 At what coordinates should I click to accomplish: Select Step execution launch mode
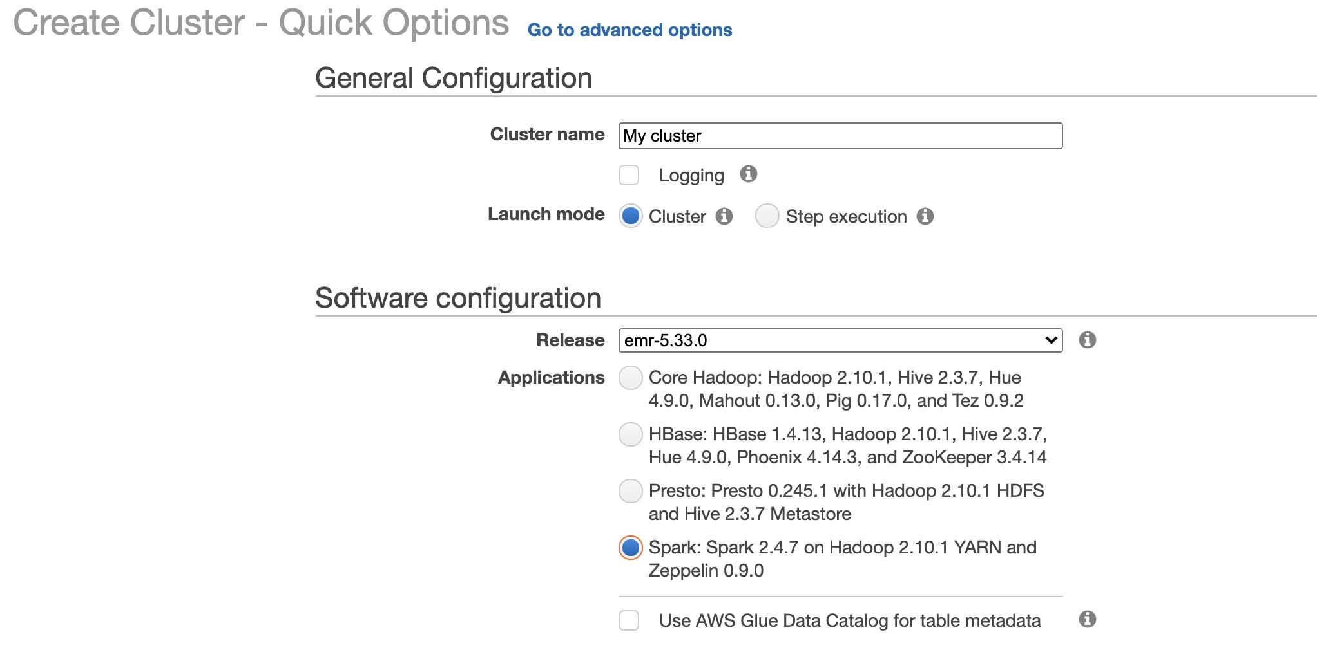point(767,216)
